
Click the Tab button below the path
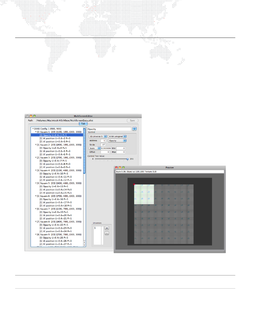point(83,124)
